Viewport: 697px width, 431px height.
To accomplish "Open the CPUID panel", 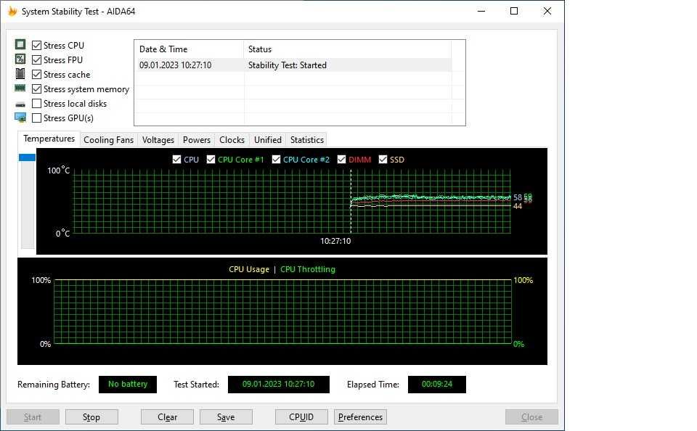I will coord(301,417).
